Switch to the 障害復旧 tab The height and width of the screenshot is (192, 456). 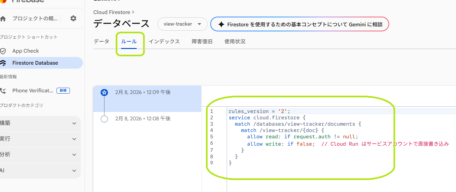point(202,41)
